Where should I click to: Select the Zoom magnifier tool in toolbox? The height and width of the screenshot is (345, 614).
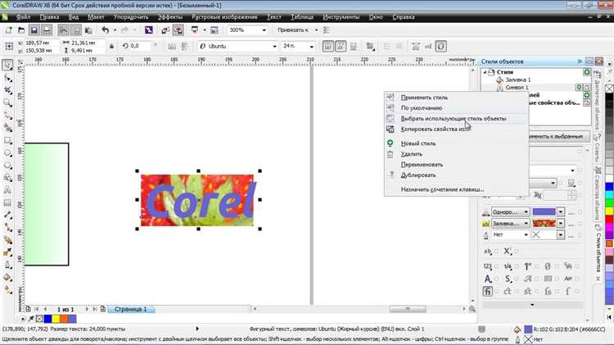tap(7, 102)
